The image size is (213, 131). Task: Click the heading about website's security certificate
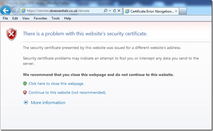click(85, 34)
